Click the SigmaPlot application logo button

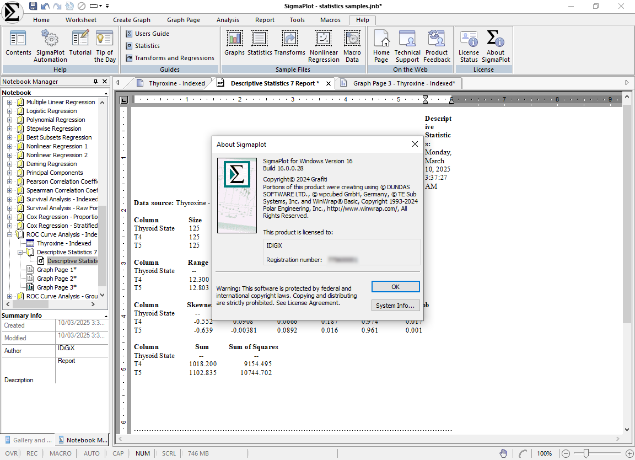pos(12,12)
